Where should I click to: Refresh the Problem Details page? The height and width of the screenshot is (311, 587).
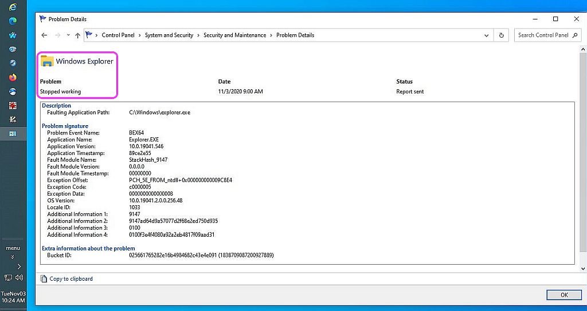click(501, 35)
